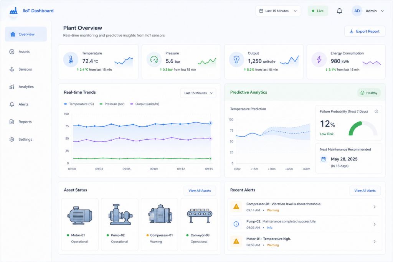393x262 pixels.
Task: Click the Healthy status badge
Action: pyautogui.click(x=369, y=93)
